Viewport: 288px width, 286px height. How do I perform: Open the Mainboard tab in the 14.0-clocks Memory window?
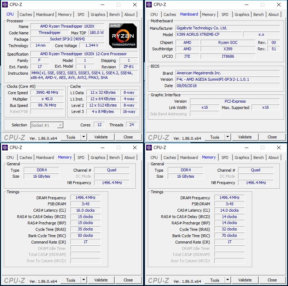pos(189,158)
